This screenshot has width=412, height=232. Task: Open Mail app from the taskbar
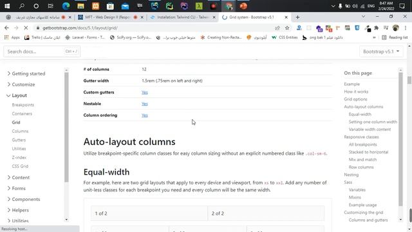coord(125,6)
